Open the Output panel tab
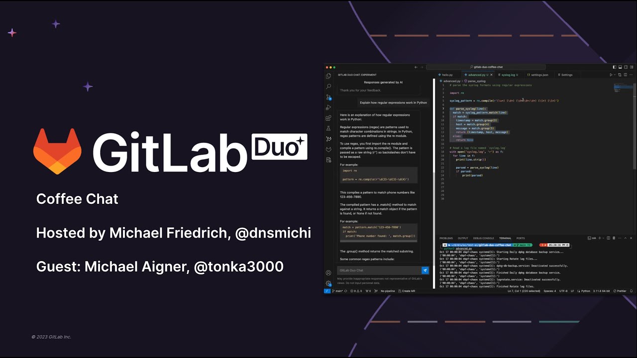 (463, 238)
